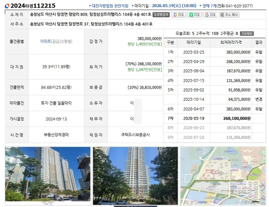Select case number 2024타경112215

point(33,6)
